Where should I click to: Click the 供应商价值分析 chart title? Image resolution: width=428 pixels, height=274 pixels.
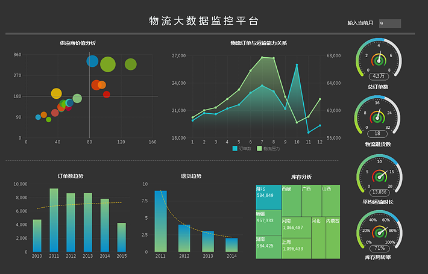pyautogui.click(x=78, y=43)
